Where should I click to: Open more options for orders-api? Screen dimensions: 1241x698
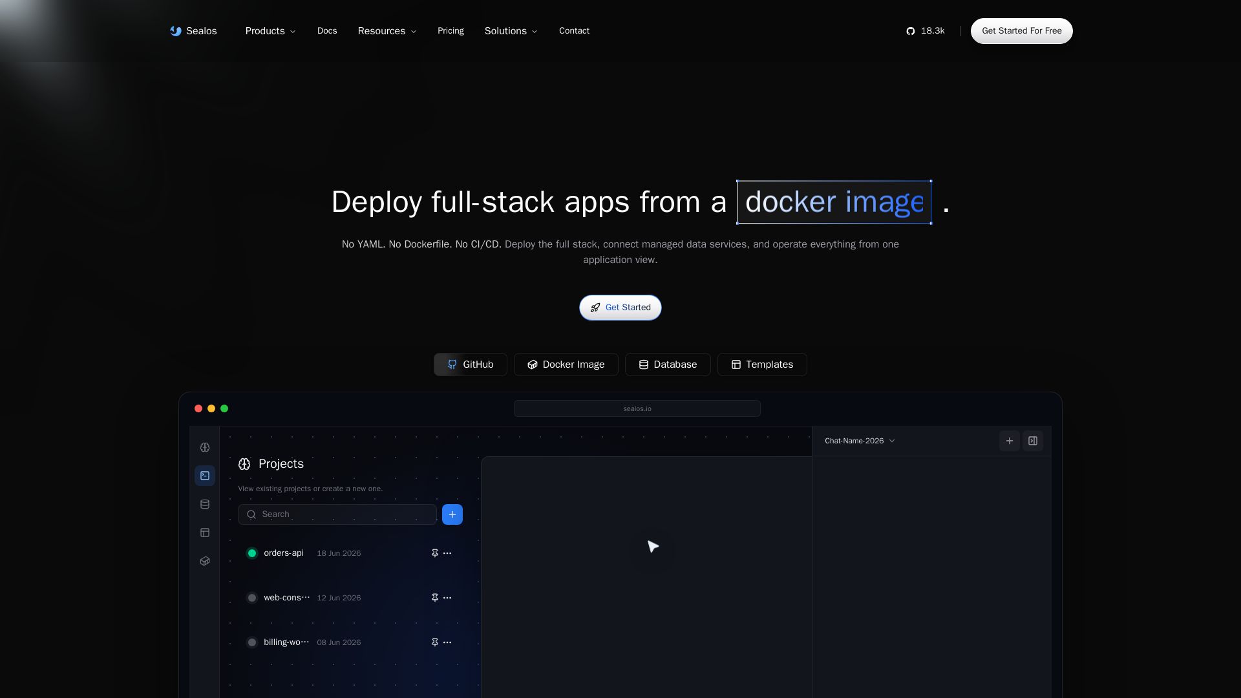tap(447, 553)
